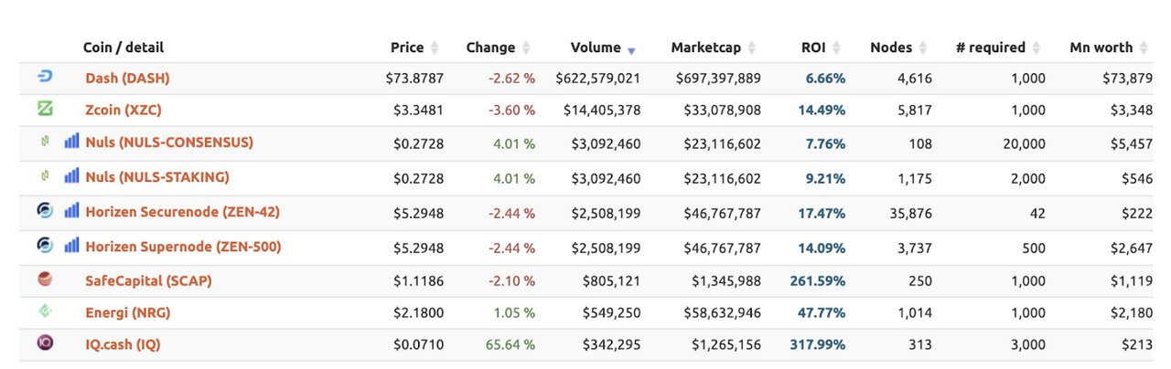Open bar chart icon for Nuls (NULS-STAKING)
1171x369 pixels.
(72, 175)
